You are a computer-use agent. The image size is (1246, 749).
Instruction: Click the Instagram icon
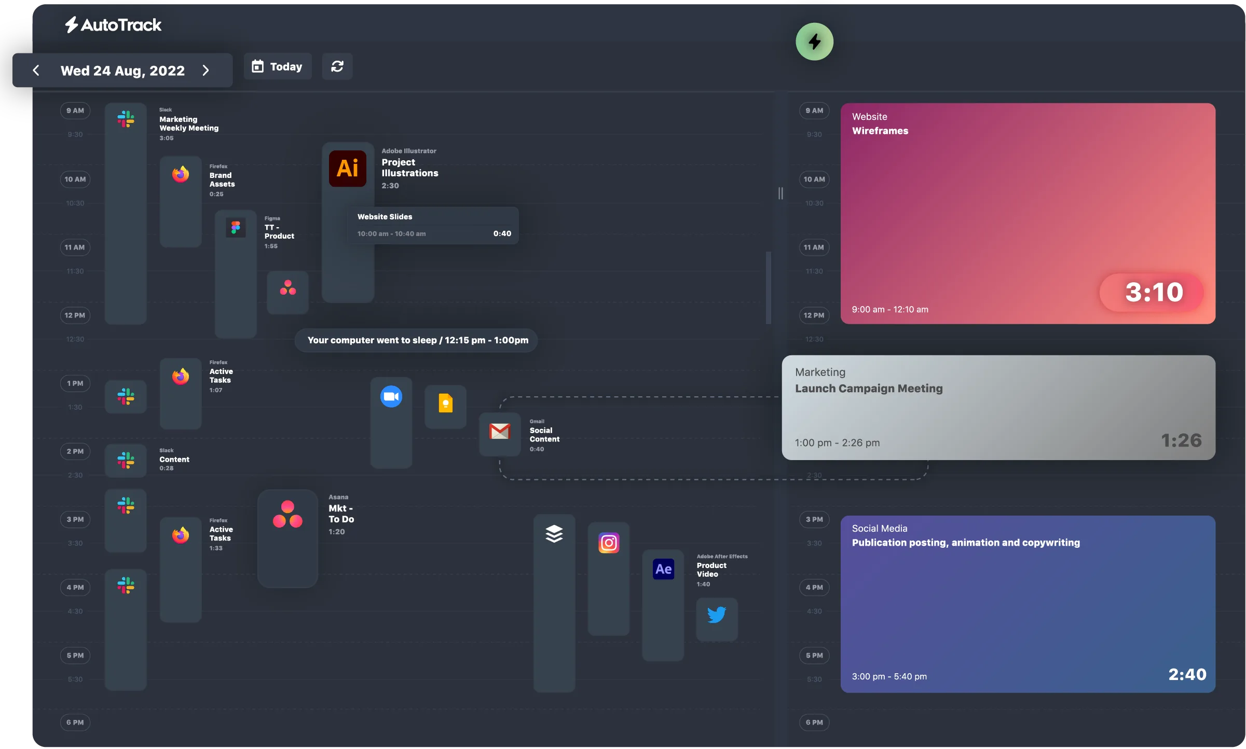(x=609, y=543)
